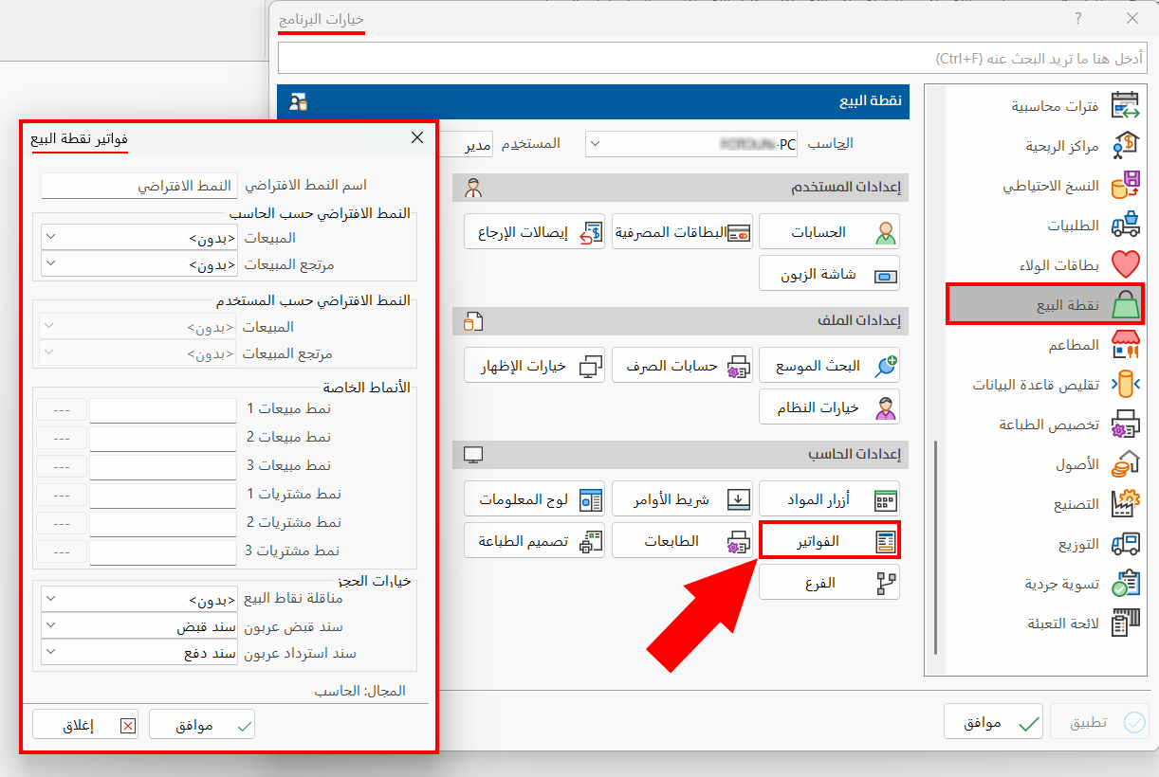Open the النسخ الاحتياطي backup icon

tap(1127, 185)
